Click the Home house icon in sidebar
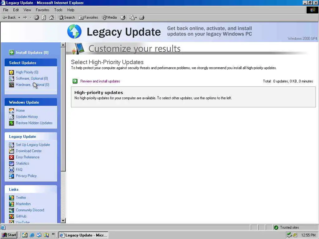The height and width of the screenshot is (239, 319). click(x=12, y=110)
